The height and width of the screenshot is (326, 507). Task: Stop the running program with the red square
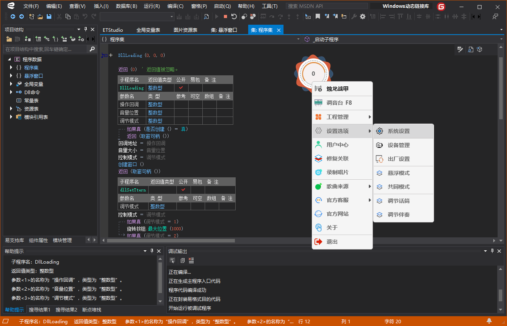225,16
